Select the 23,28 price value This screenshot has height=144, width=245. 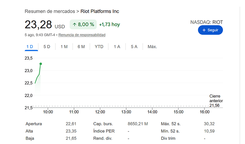pyautogui.click(x=38, y=24)
